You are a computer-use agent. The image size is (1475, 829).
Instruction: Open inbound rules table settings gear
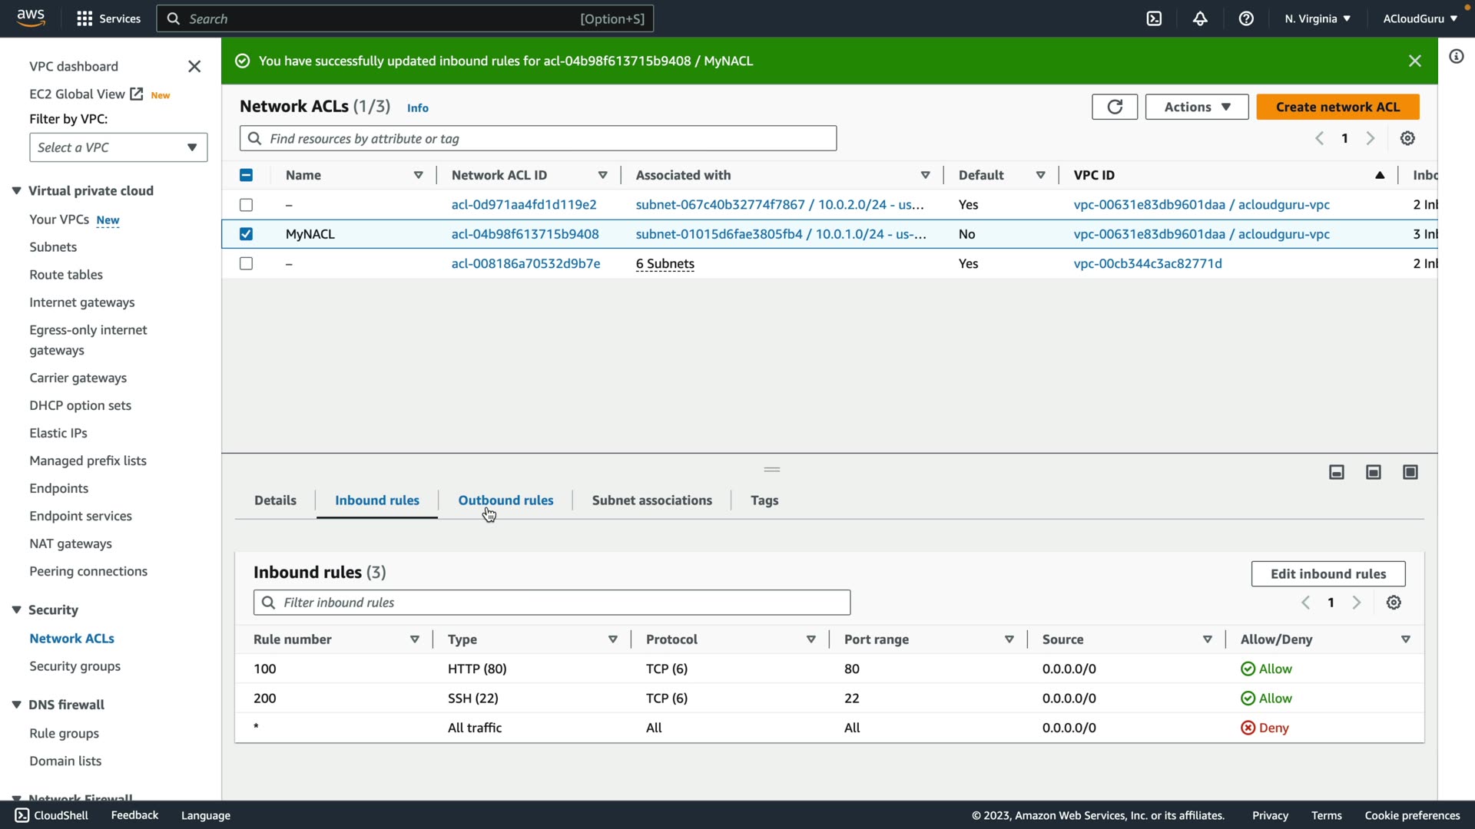click(1394, 603)
